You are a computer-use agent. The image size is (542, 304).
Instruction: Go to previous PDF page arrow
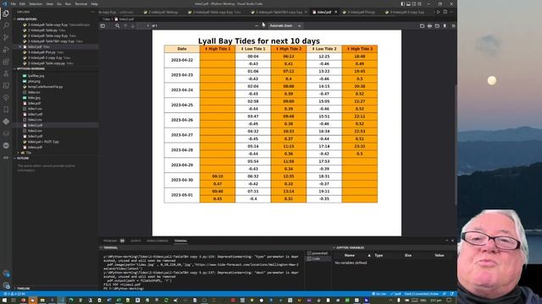point(125,25)
